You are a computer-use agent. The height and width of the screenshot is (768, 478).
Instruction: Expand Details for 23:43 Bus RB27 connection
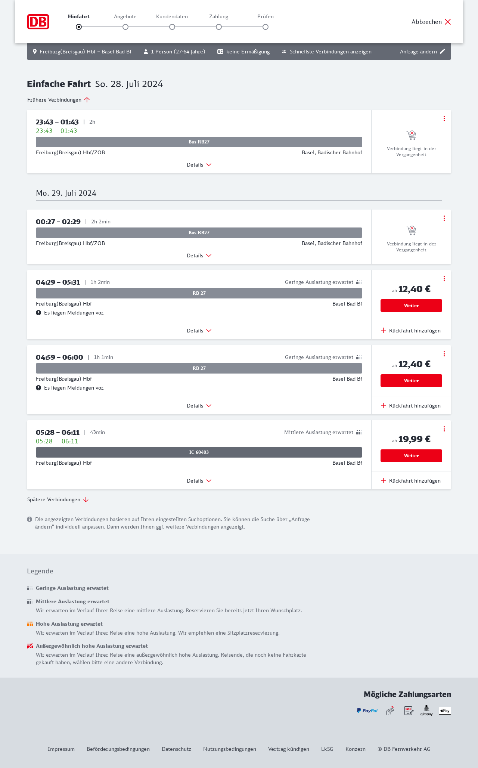pyautogui.click(x=199, y=165)
